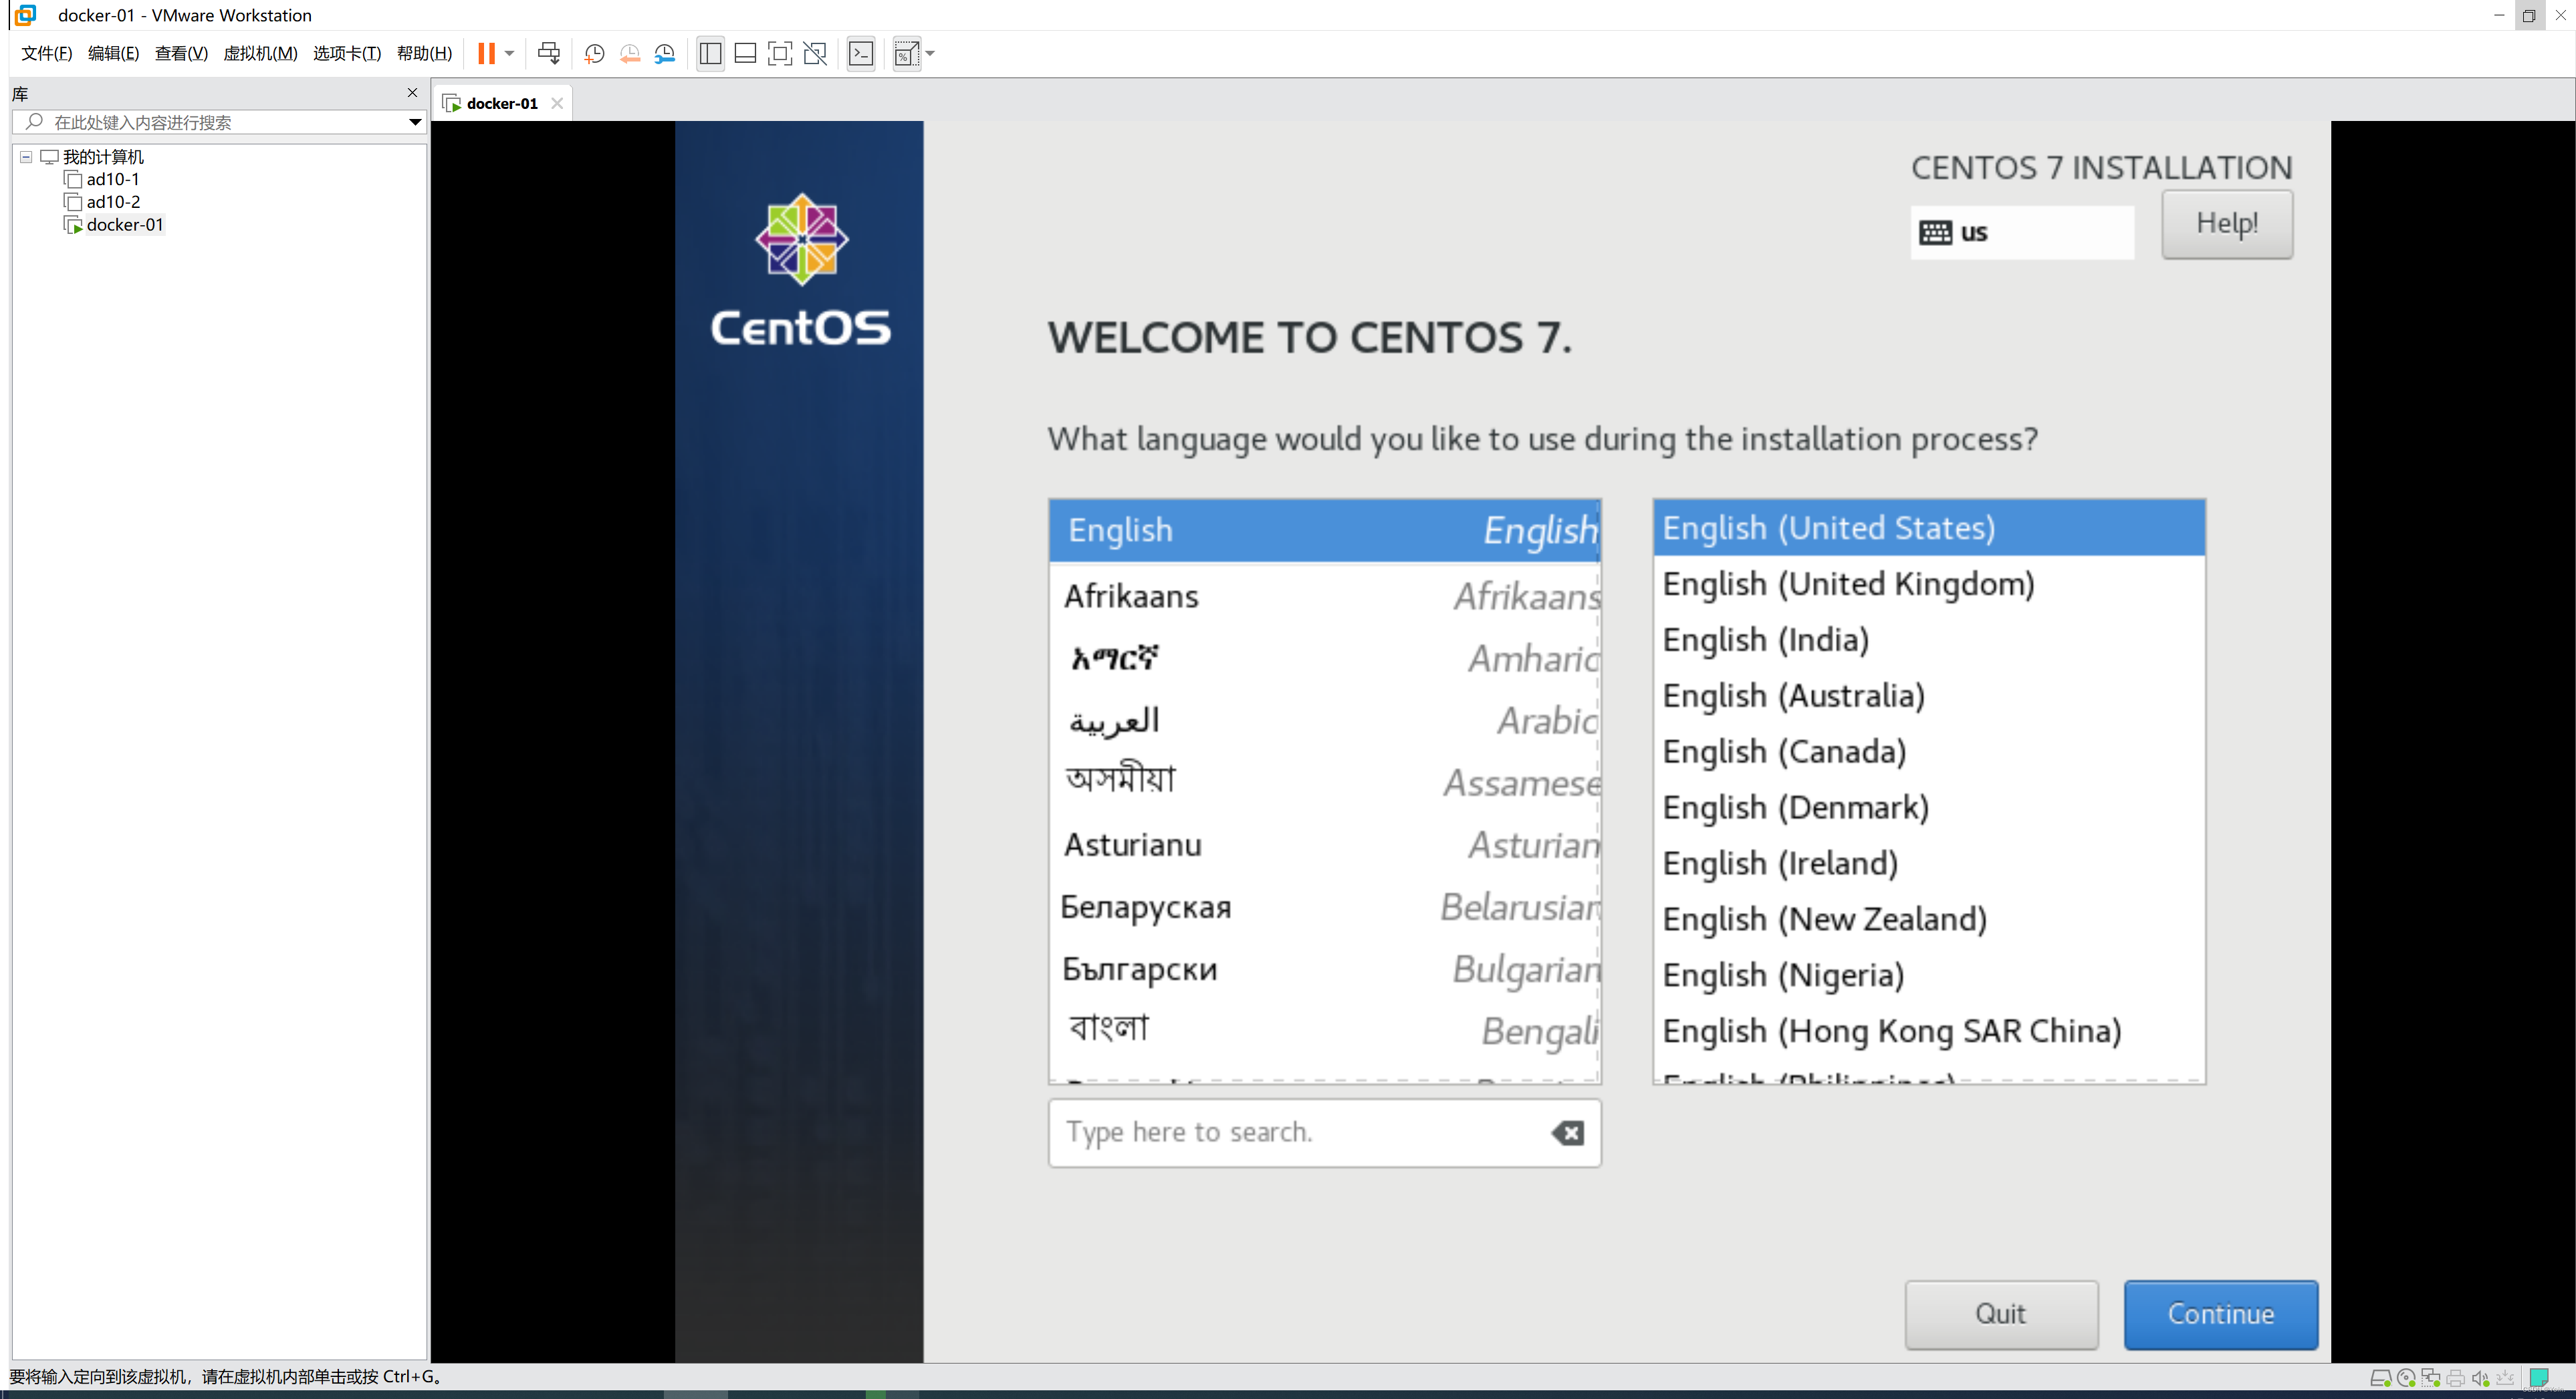This screenshot has height=1399, width=2576.
Task: Open the 编辑(E) menu
Action: [113, 54]
